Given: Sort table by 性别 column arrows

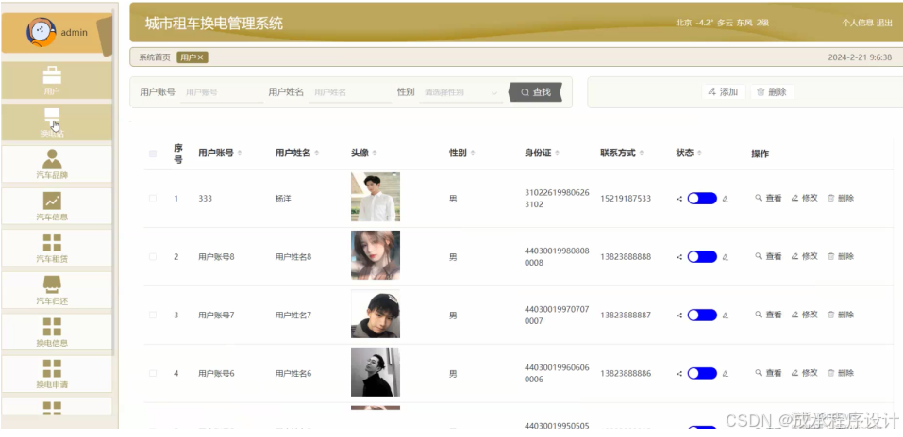Looking at the screenshot, I should coord(473,153).
